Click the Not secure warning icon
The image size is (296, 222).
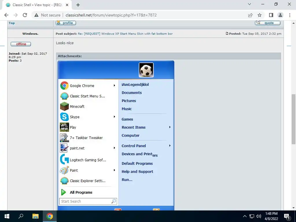(x=36, y=15)
